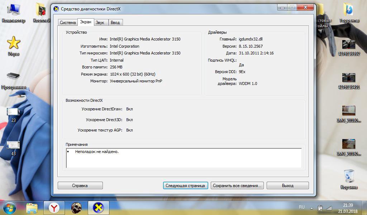Click the Выход button
Viewport: 367px width, 215px height.
(288, 186)
